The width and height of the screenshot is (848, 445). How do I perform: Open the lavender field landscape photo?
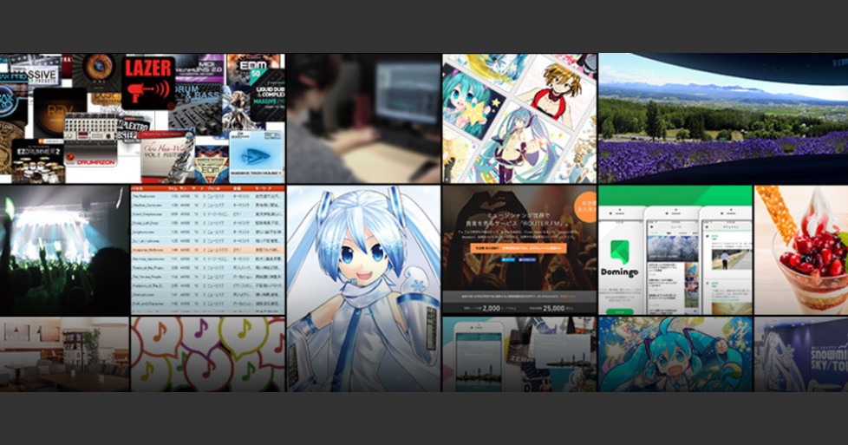pos(722,118)
